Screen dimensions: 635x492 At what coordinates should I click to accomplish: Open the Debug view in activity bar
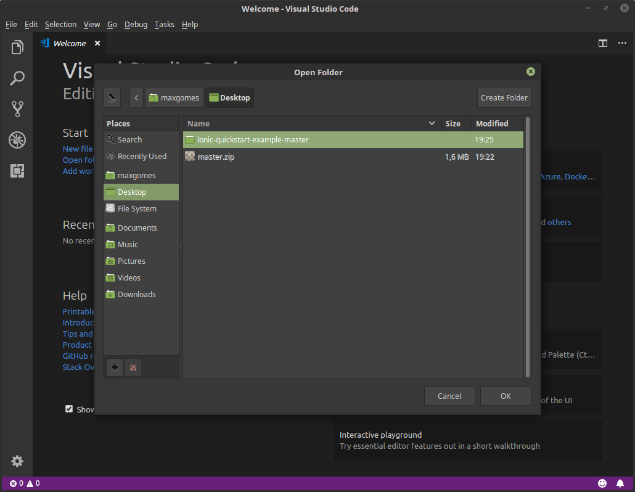pos(17,140)
